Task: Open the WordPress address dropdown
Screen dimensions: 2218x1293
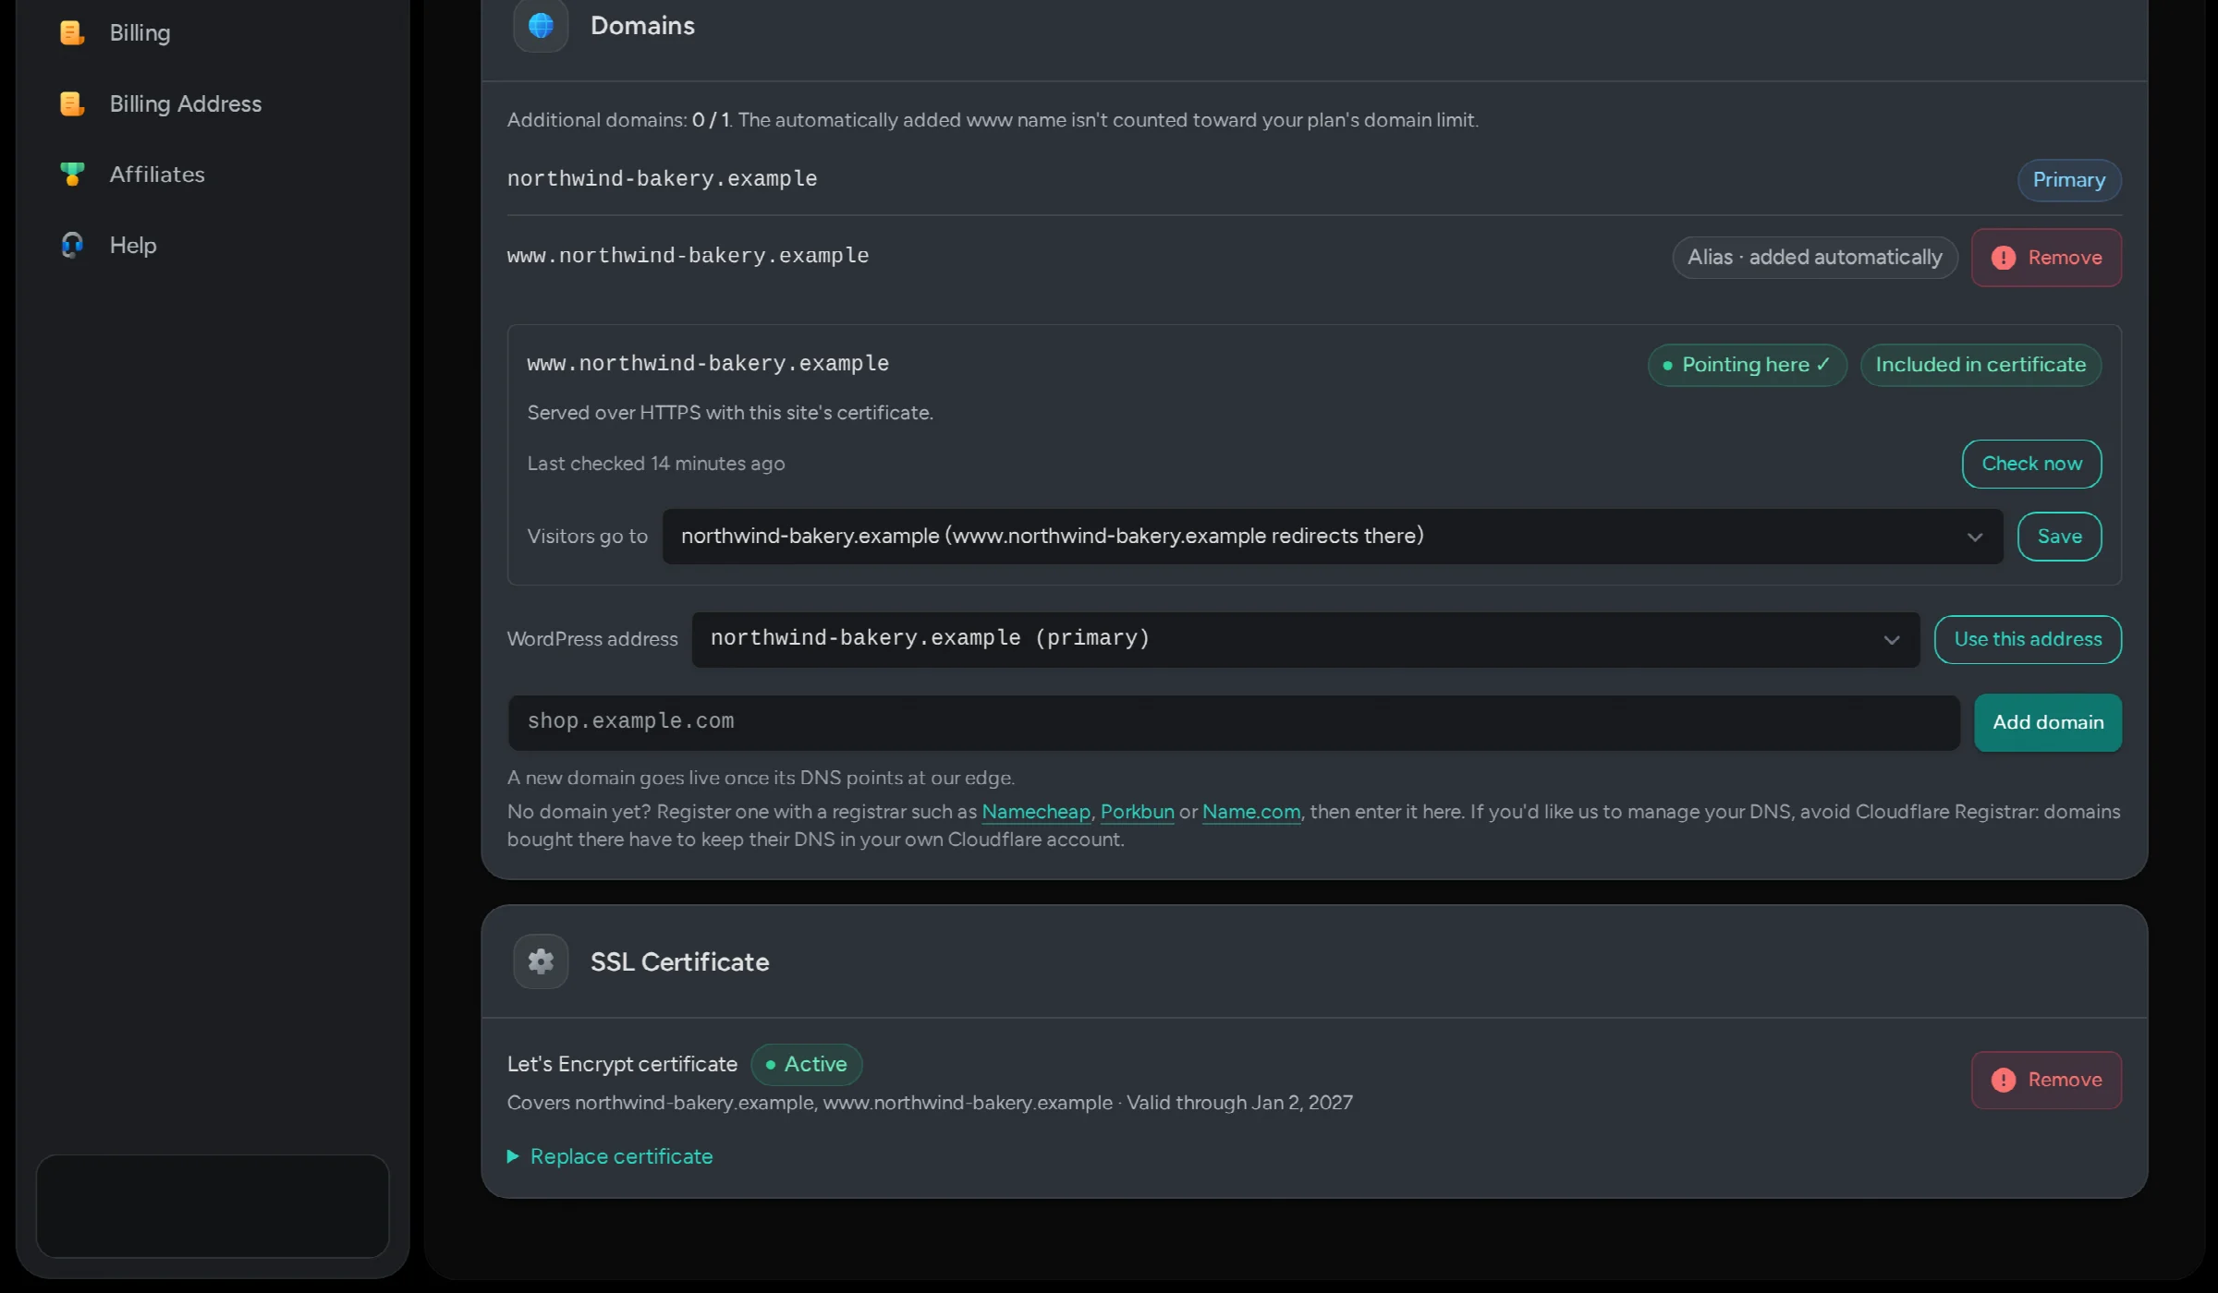Action: click(1306, 639)
